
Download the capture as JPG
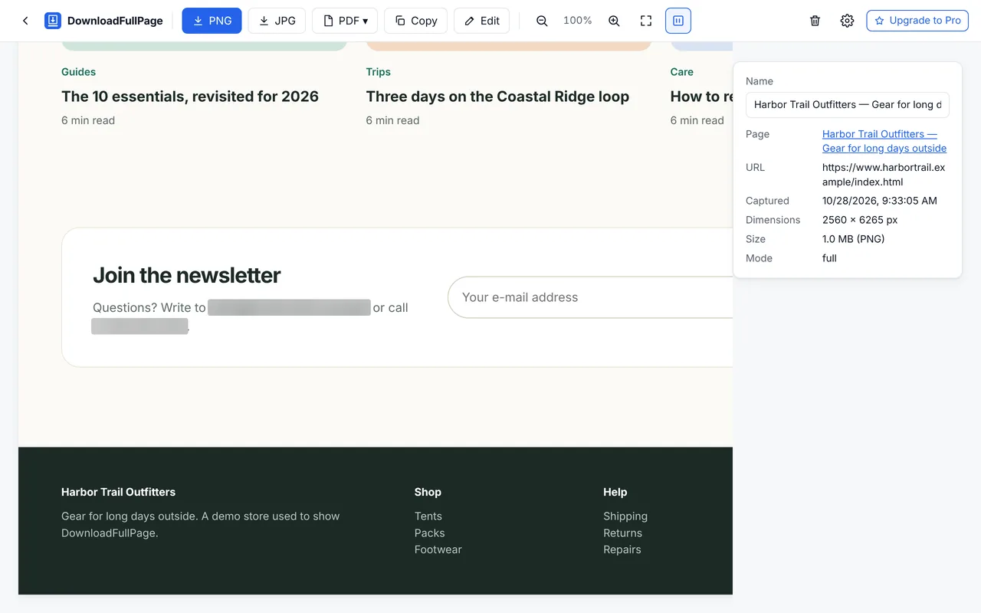pyautogui.click(x=277, y=21)
